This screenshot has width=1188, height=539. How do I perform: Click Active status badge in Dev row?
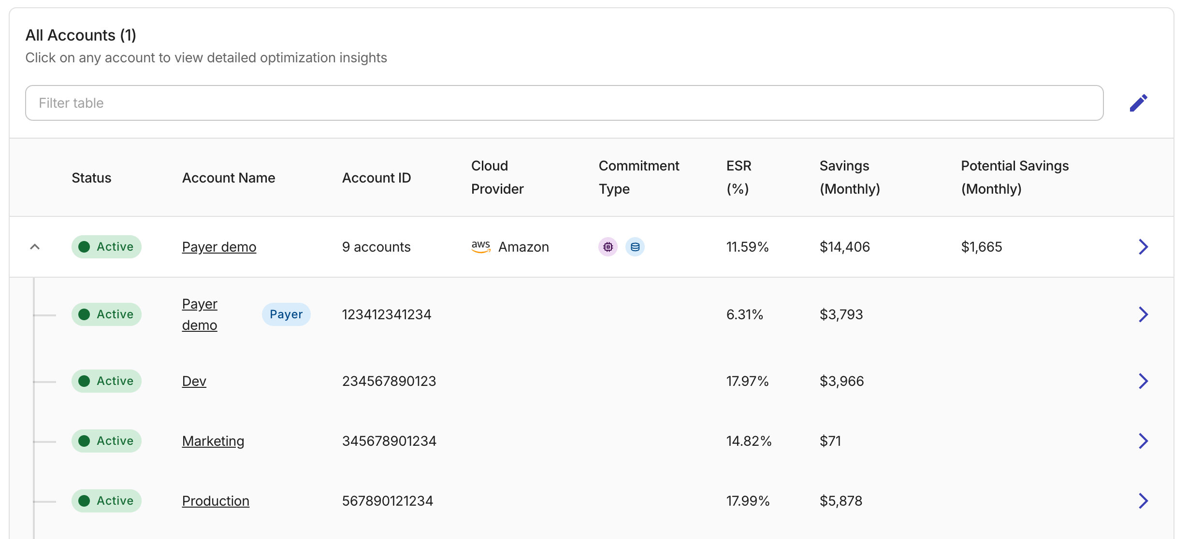coord(106,381)
